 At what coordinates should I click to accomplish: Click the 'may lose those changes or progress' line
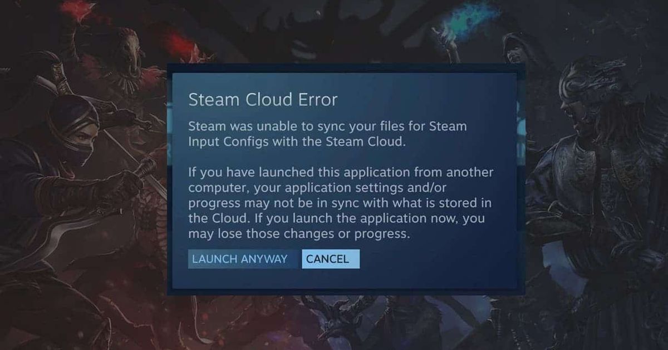point(299,234)
